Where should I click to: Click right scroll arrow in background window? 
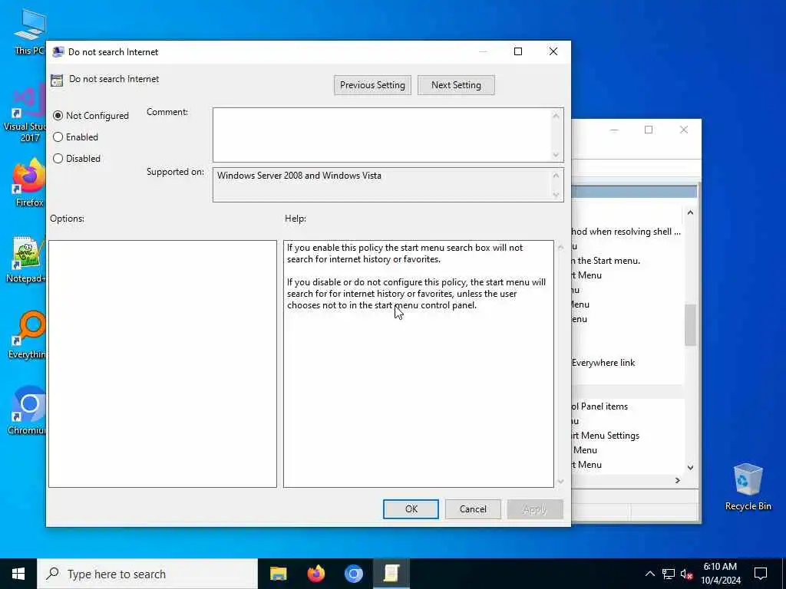click(678, 480)
